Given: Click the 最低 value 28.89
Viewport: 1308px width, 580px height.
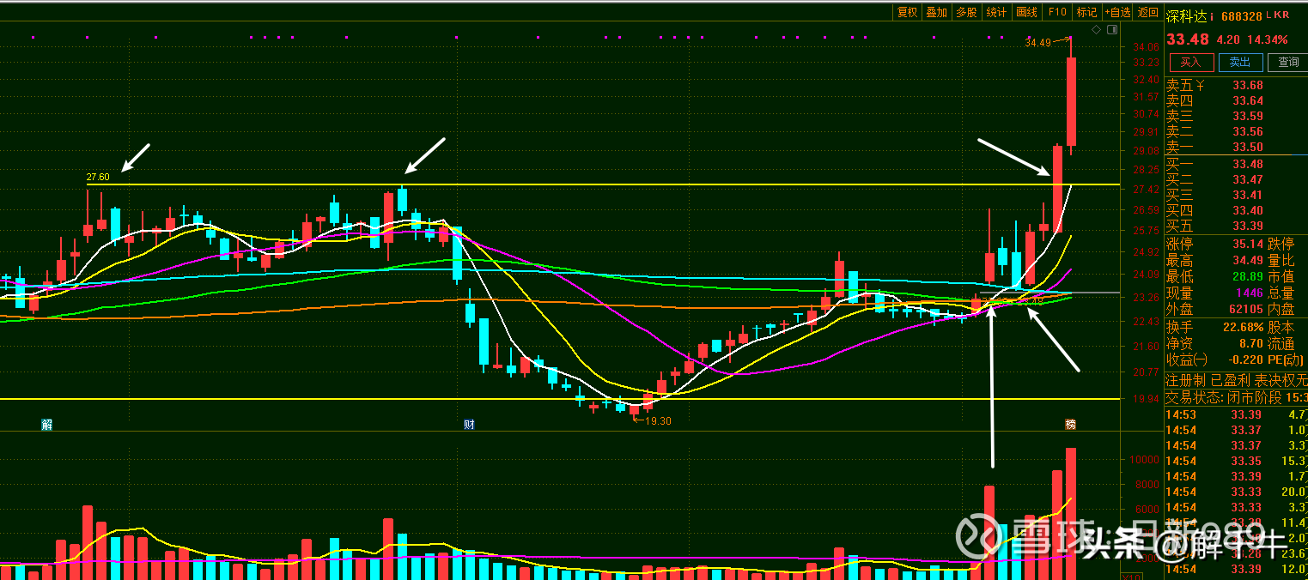Looking at the screenshot, I should (x=1248, y=276).
